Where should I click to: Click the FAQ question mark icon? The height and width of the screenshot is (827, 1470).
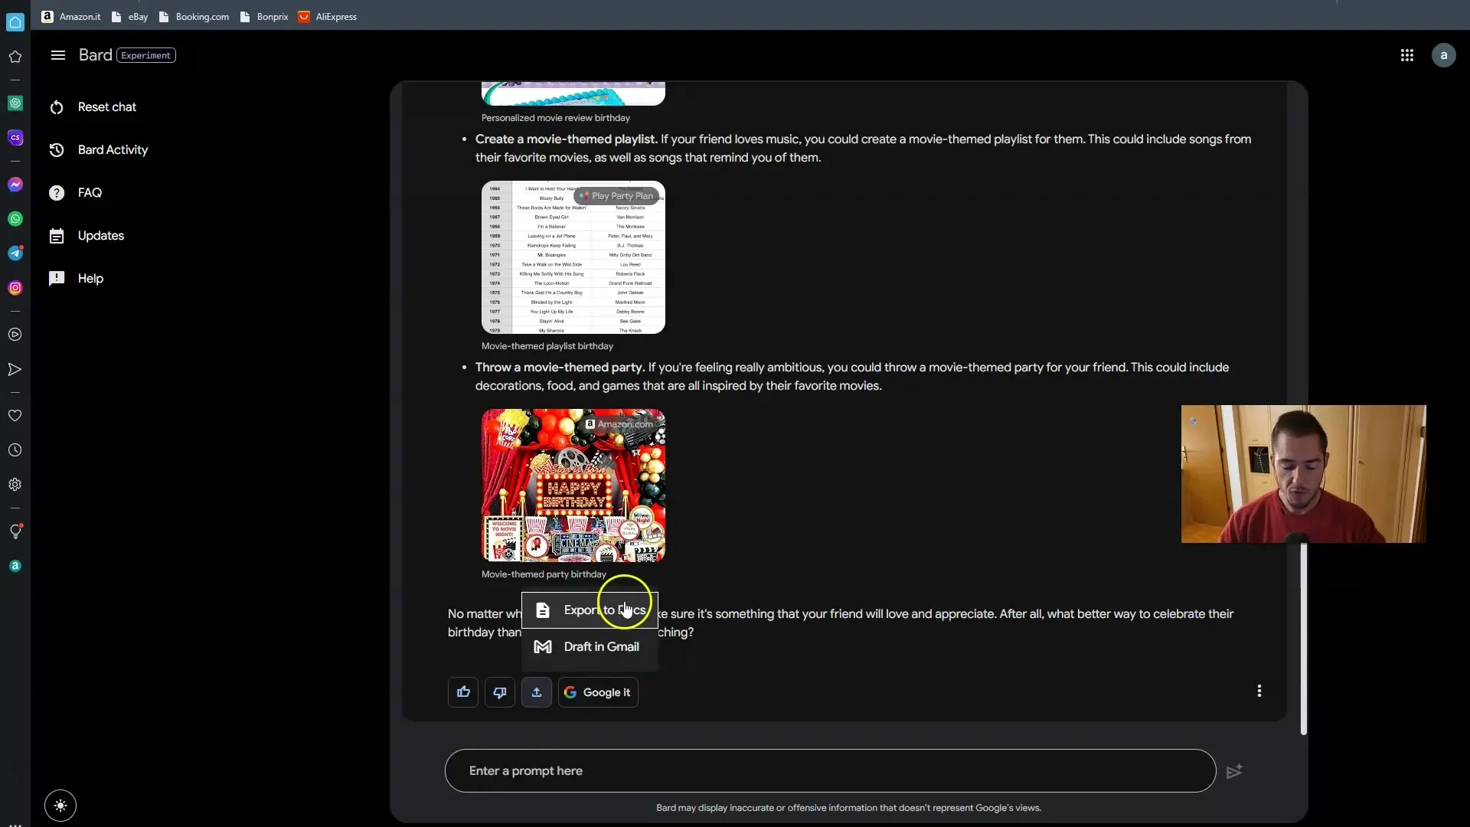coord(57,193)
